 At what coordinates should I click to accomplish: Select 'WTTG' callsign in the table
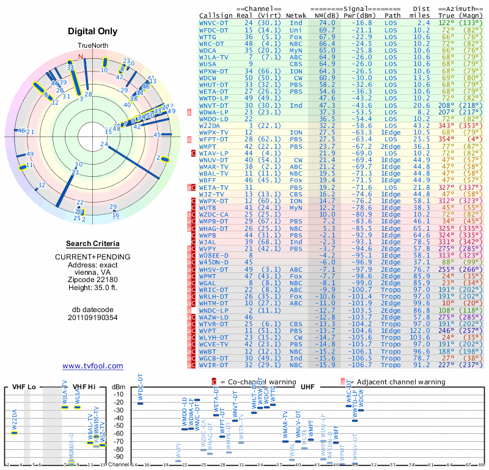[x=207, y=37]
